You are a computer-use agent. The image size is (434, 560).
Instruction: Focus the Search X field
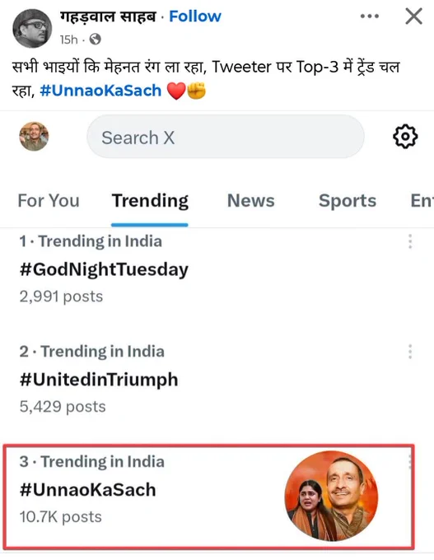pos(226,137)
